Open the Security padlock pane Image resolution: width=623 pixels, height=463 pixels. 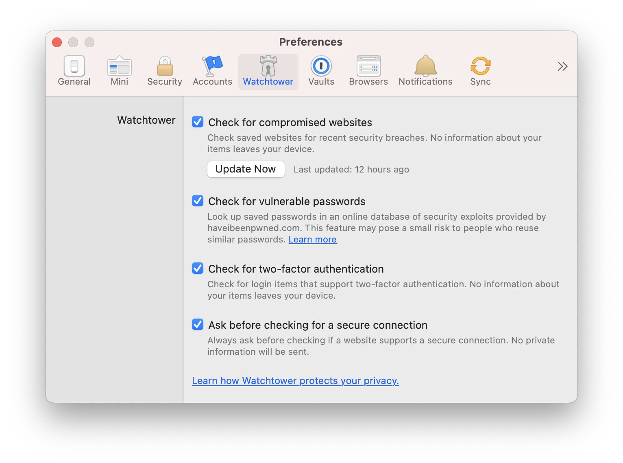[x=165, y=71]
